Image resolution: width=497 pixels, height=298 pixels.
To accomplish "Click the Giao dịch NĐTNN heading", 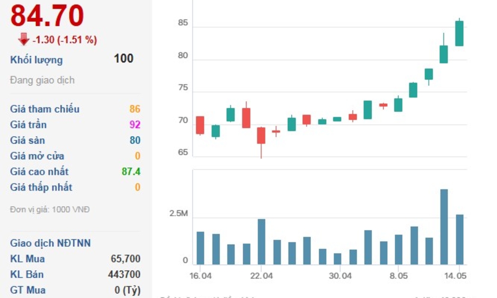I will pos(50,243).
